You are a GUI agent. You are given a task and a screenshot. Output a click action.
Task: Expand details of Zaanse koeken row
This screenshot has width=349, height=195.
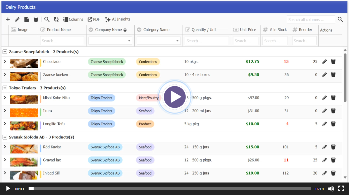(5, 74)
